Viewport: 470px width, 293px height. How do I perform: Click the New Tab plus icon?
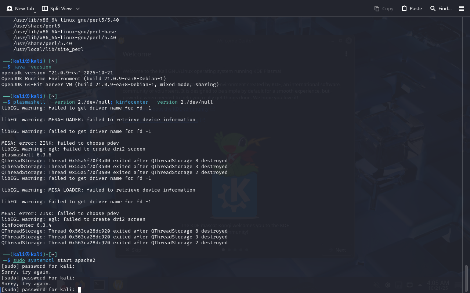point(10,8)
